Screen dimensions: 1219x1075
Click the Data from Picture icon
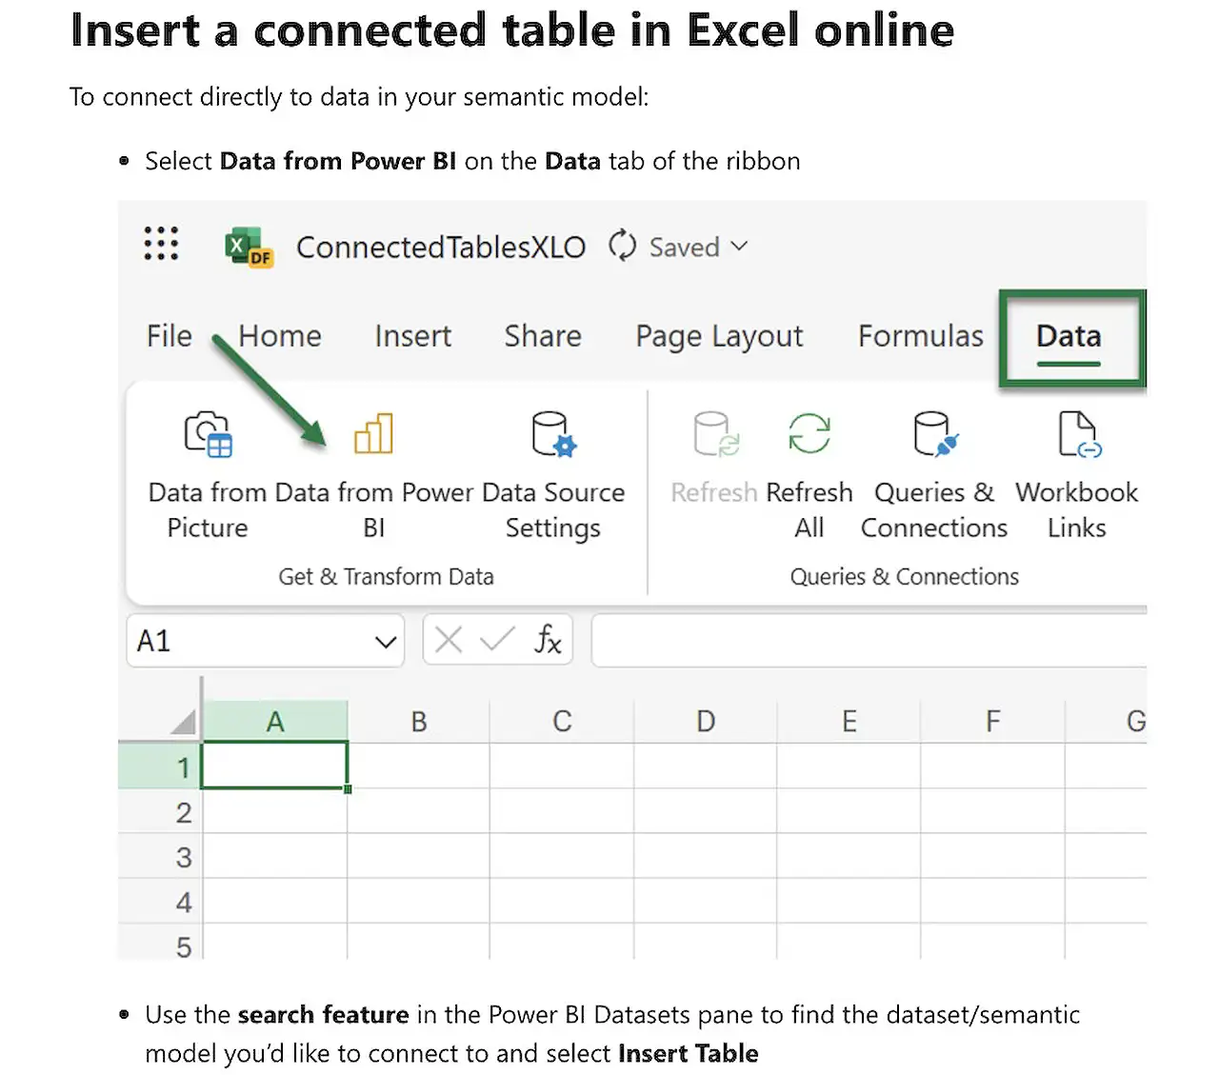(x=208, y=434)
